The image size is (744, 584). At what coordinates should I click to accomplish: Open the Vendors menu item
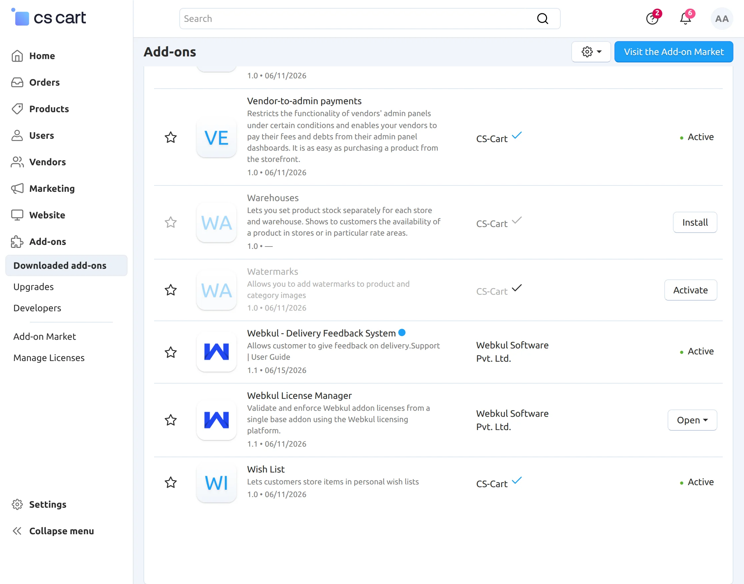47,162
